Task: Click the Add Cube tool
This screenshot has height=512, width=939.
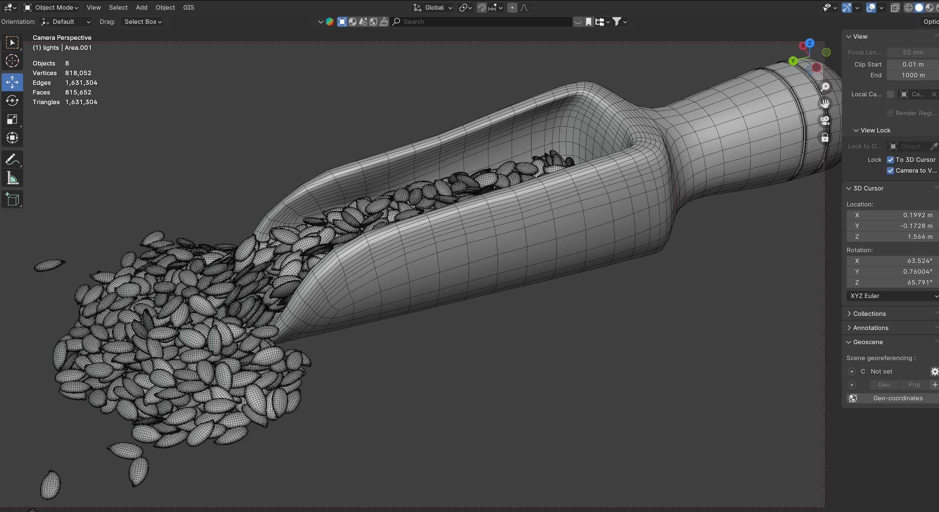Action: [12, 199]
